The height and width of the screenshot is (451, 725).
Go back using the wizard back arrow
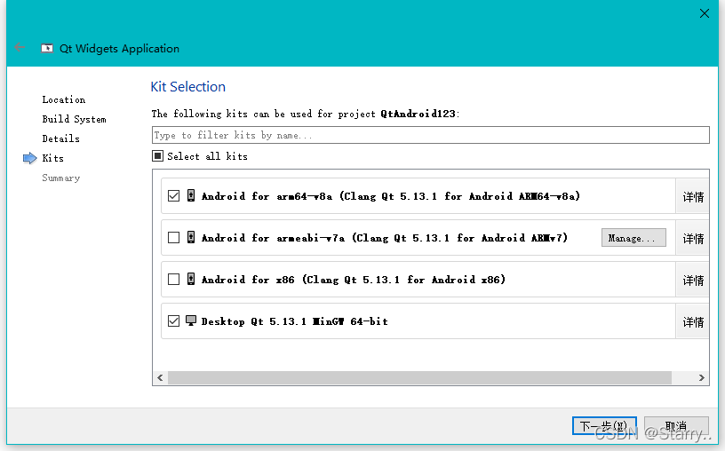pos(20,47)
